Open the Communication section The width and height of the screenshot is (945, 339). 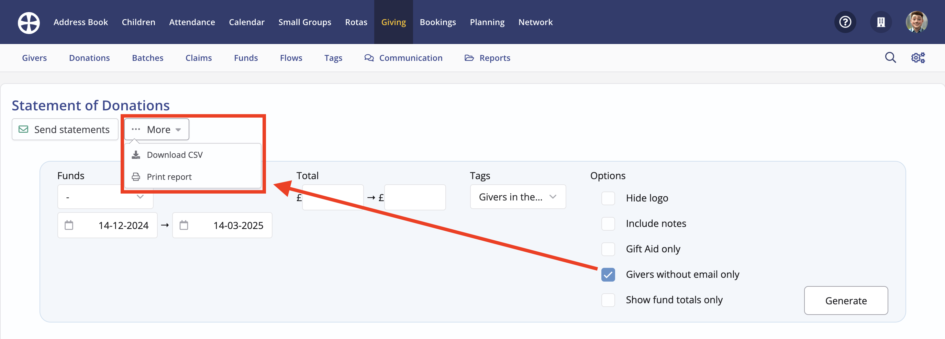(403, 58)
